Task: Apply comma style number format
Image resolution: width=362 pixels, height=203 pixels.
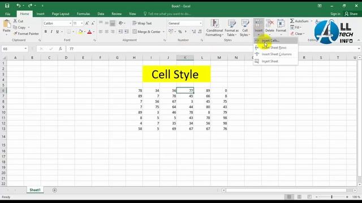Action: point(186,32)
